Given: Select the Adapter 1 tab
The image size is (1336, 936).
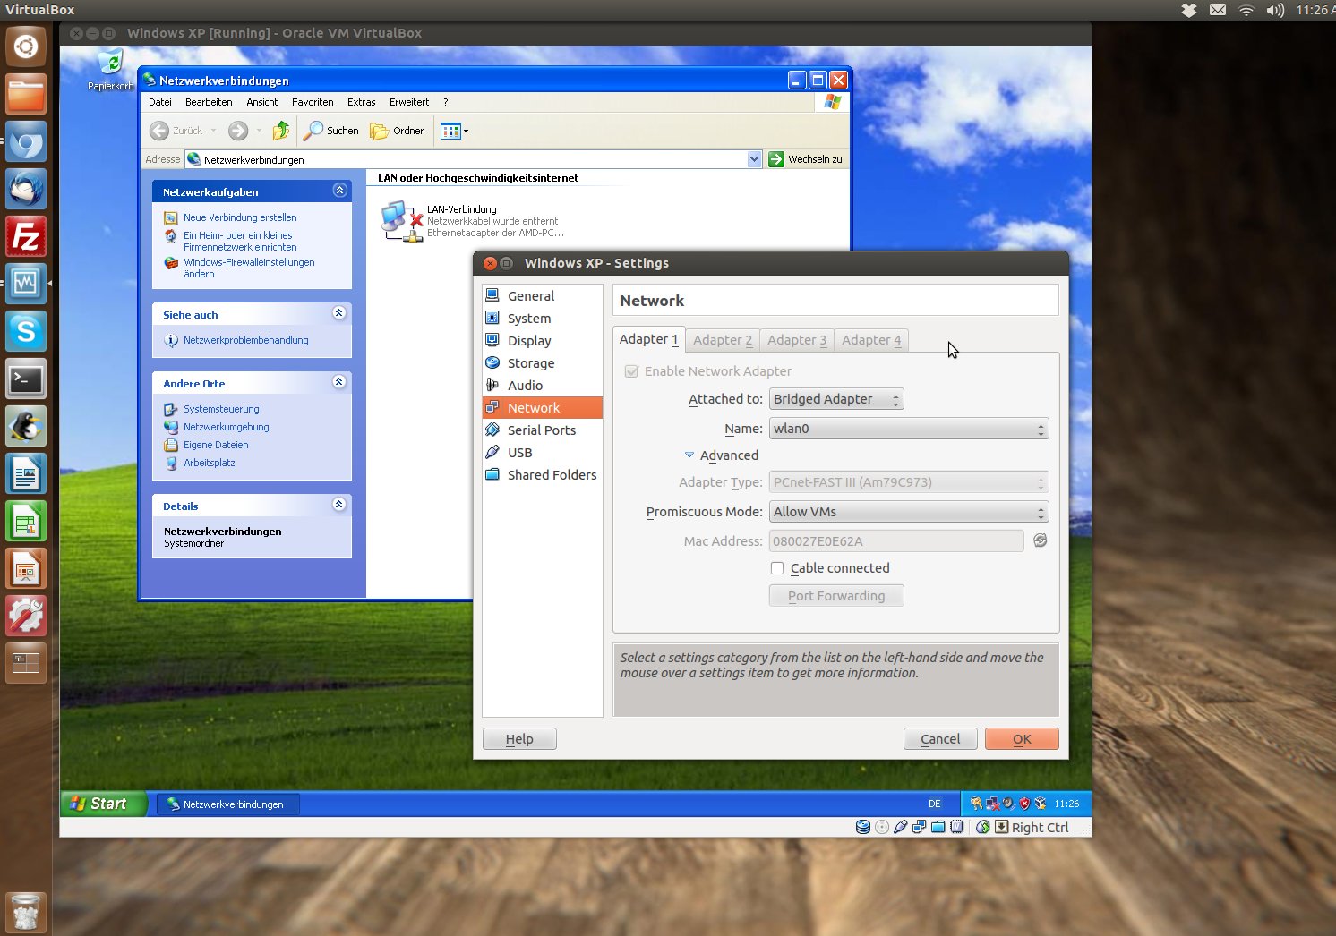Looking at the screenshot, I should pos(649,339).
